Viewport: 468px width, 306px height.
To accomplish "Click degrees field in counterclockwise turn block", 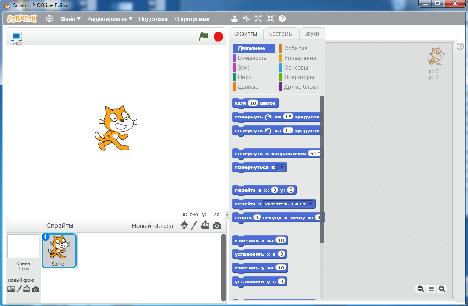I will [288, 130].
